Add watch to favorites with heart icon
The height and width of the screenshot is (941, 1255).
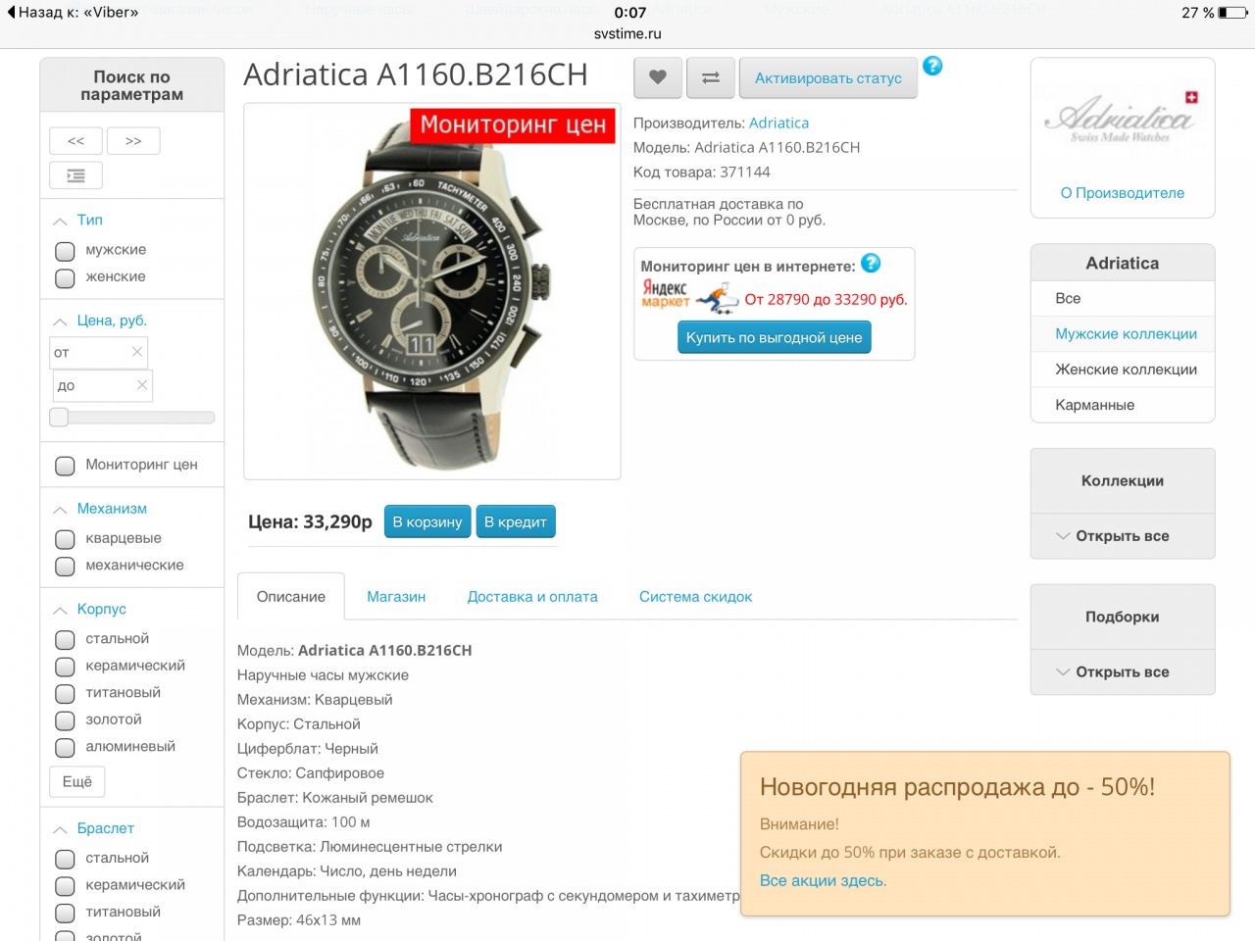(x=658, y=77)
